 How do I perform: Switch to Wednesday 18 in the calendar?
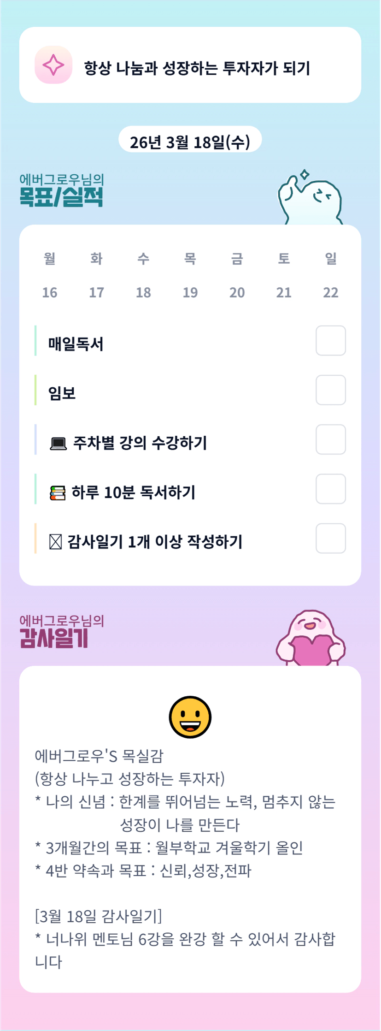click(143, 292)
